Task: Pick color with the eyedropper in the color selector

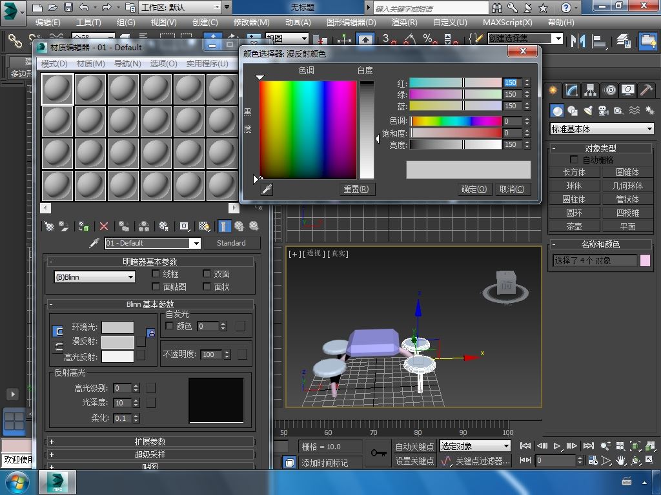Action: coord(267,189)
